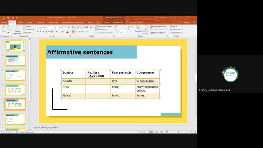Viewport: 263px width, 148px height.
Task: Click the Format Painter brush icon
Action: (x=8, y=32)
